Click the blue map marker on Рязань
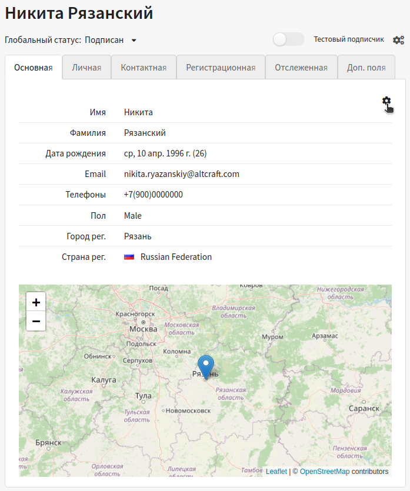Image resolution: width=410 pixels, height=491 pixels. [206, 368]
